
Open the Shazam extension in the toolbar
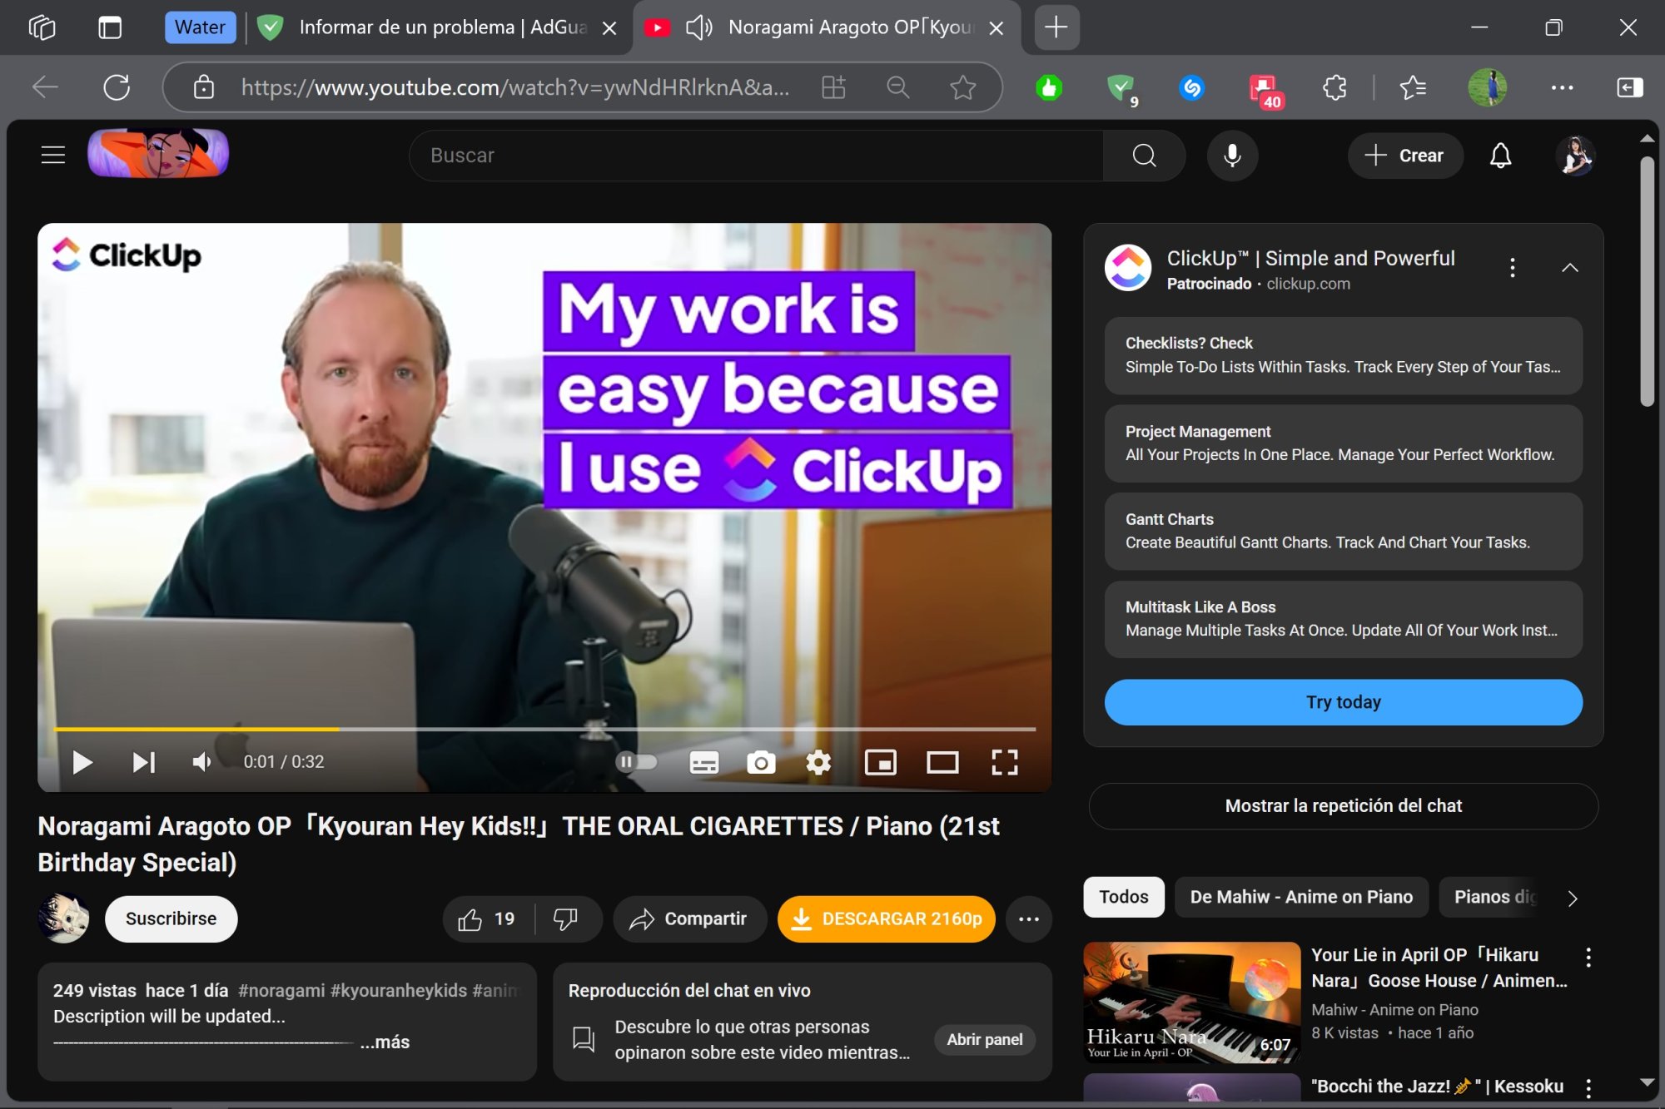pyautogui.click(x=1190, y=87)
